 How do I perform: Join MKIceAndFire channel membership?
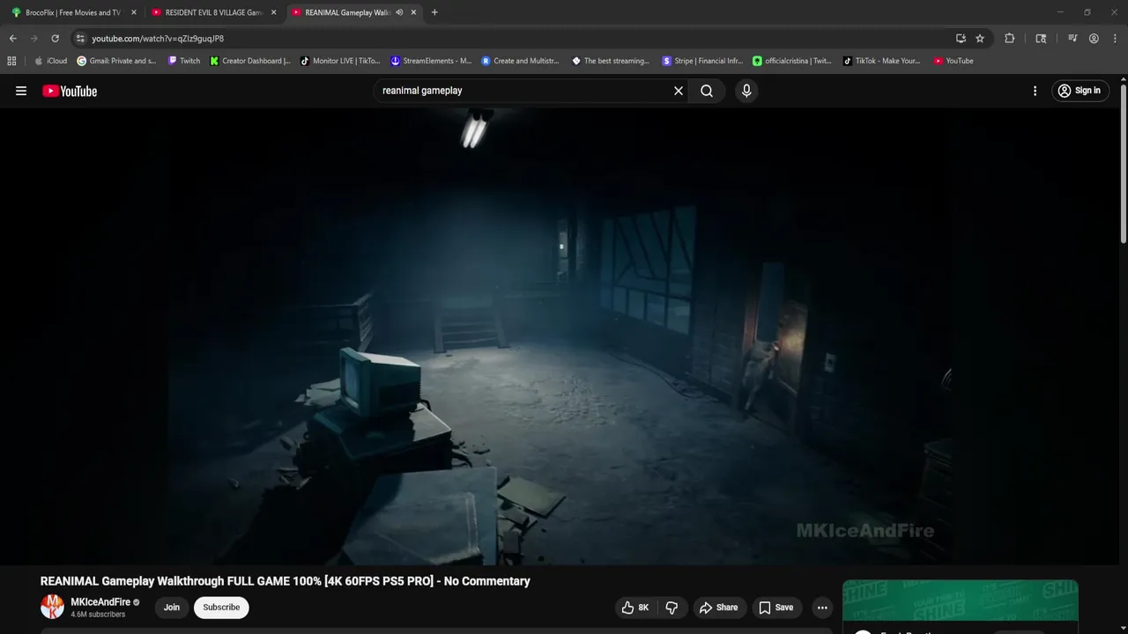coord(171,608)
